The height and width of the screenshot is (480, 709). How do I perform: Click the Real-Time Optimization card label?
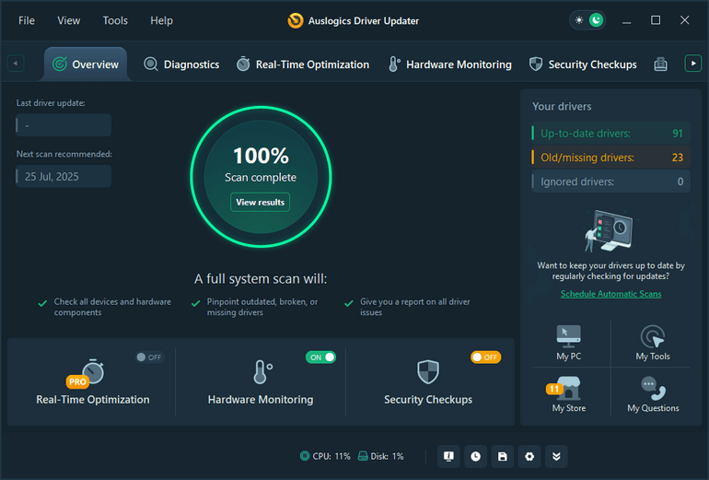pos(93,400)
